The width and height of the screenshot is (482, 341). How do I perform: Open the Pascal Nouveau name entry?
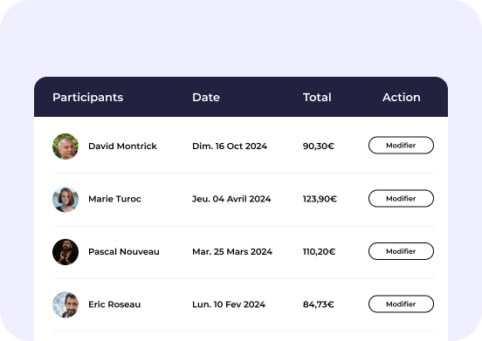tap(124, 252)
